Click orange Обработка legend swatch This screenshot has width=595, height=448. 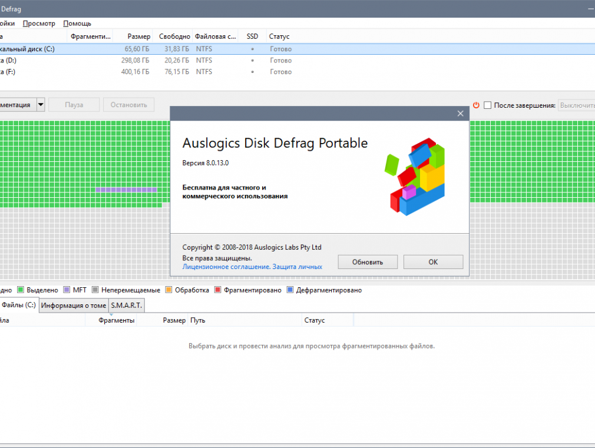[169, 290]
